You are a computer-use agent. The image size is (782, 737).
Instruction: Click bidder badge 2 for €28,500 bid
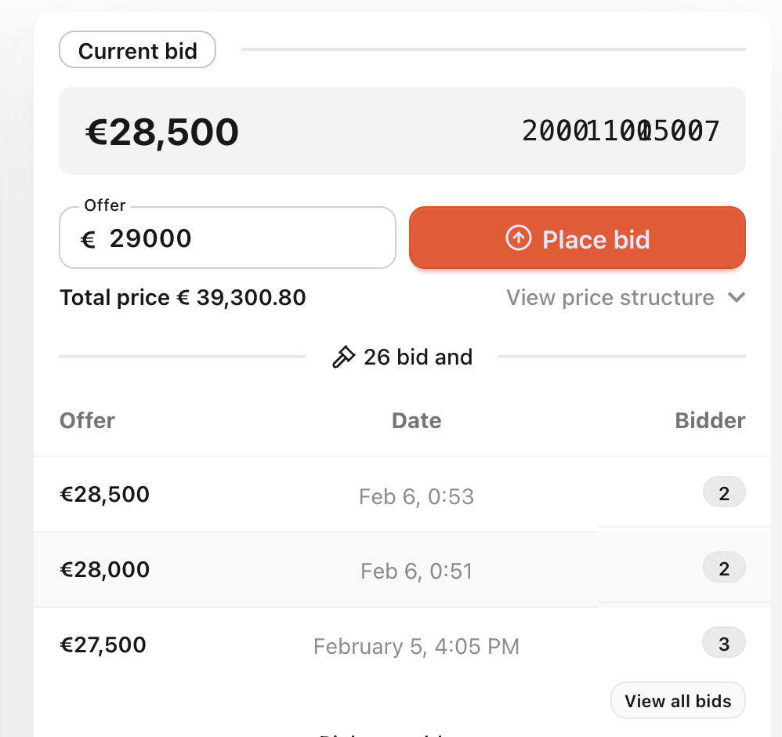click(723, 493)
